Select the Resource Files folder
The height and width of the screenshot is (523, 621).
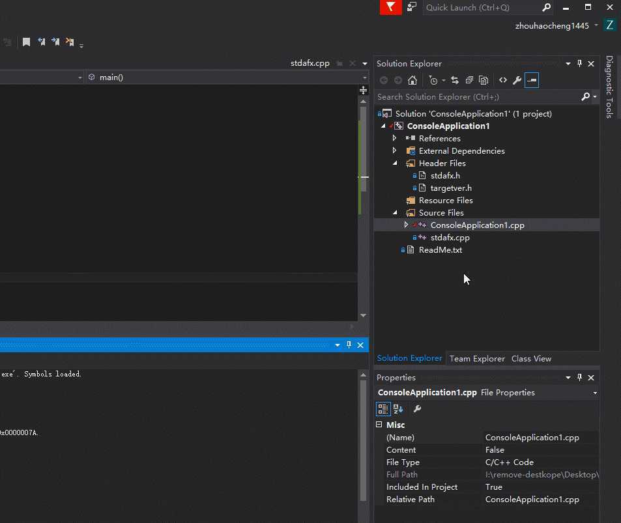[446, 201]
